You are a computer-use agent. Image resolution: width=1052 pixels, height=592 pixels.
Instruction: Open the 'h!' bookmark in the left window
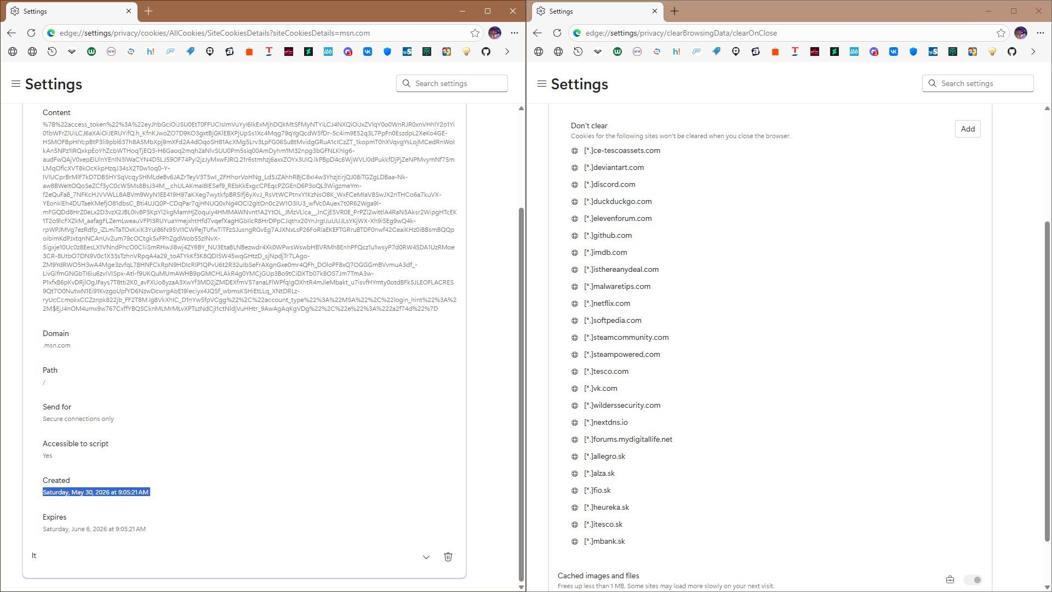tap(151, 52)
